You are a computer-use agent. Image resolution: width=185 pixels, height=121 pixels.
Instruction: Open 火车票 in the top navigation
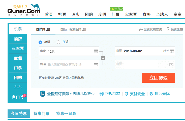click(x=131, y=14)
